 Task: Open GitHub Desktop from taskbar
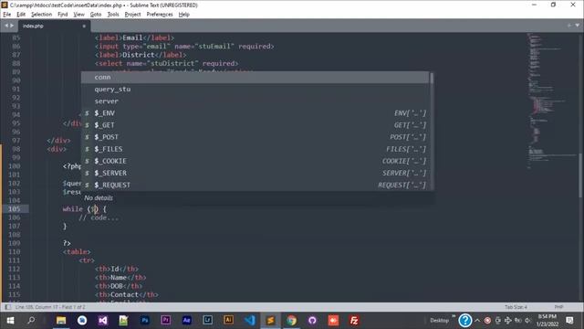point(312,321)
